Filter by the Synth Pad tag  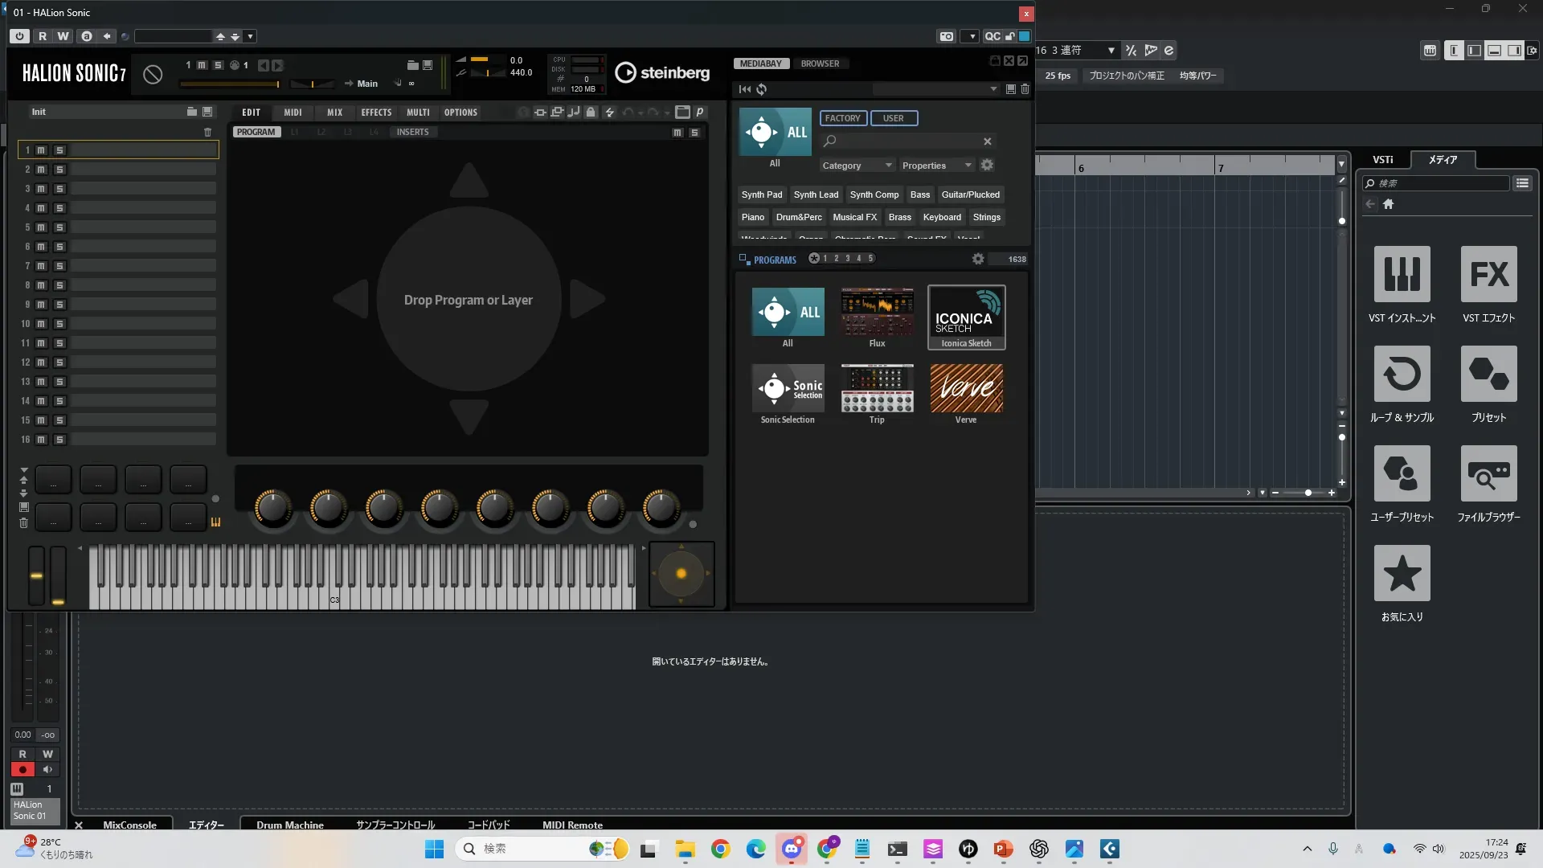[761, 194]
